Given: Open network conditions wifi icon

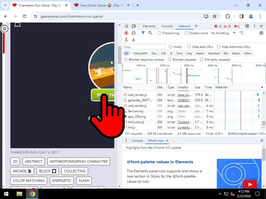Looking at the screenshot, I should (241, 33).
